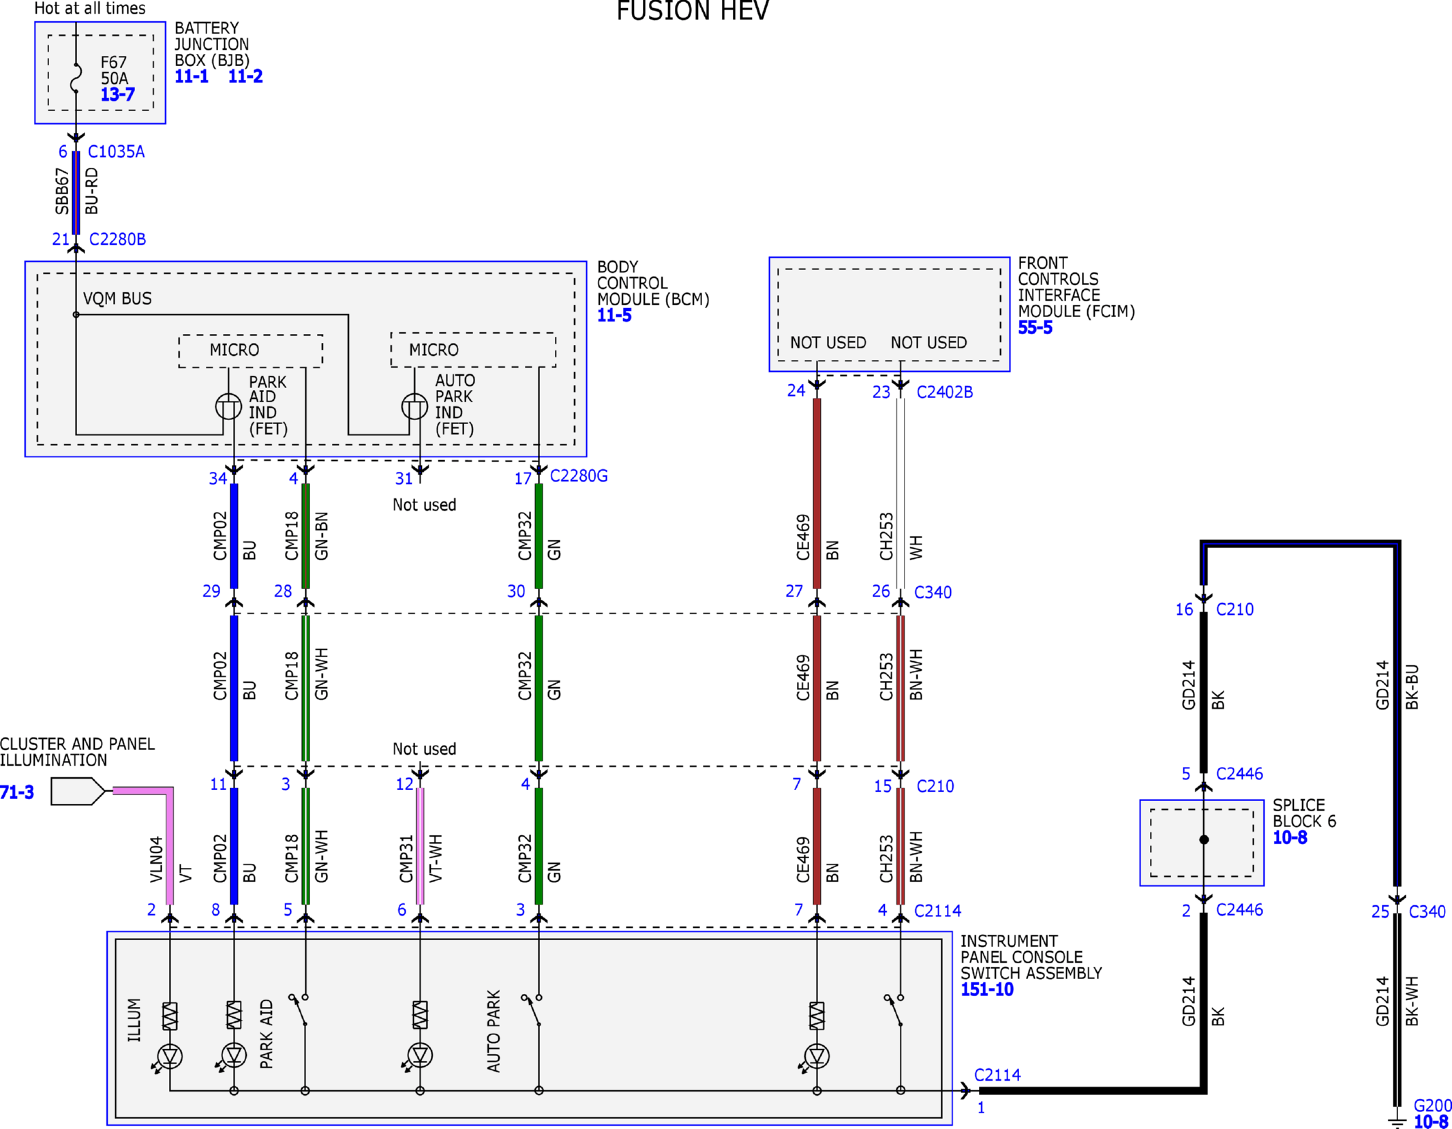Follow the 13-7 fuse F67 link

[x=118, y=95]
